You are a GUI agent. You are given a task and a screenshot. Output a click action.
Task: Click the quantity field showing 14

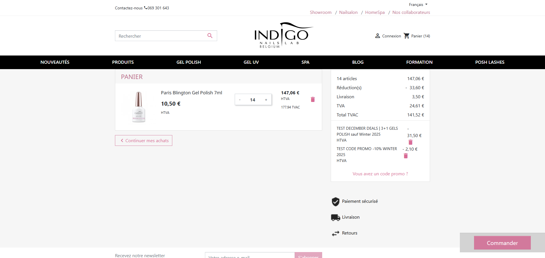click(253, 100)
